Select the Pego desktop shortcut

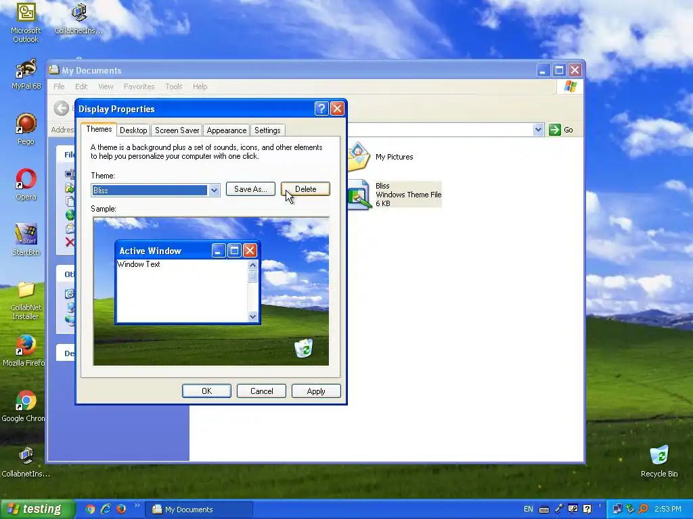pos(26,129)
